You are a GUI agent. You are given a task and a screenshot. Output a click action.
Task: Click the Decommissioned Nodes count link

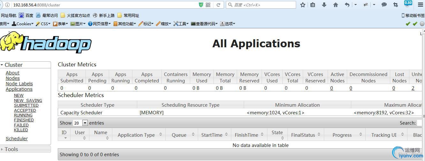(x=351, y=88)
